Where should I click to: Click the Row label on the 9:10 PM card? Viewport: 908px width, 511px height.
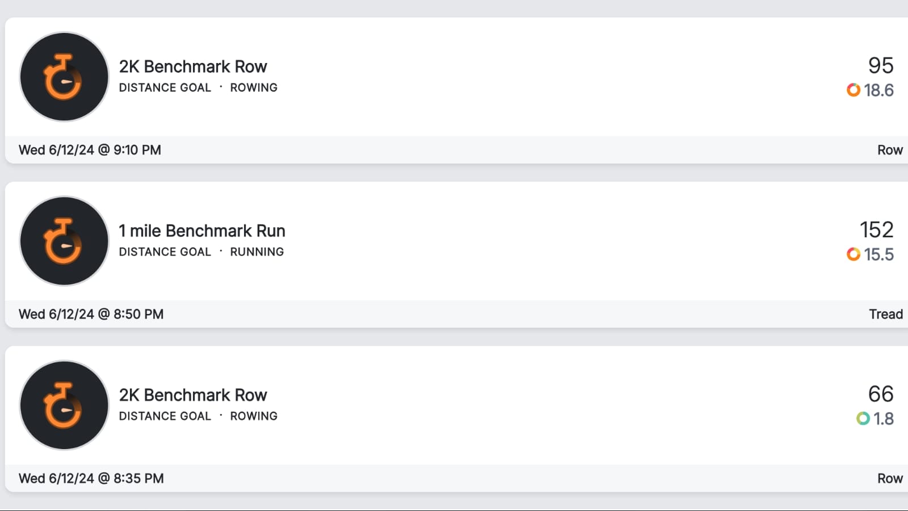tap(890, 150)
